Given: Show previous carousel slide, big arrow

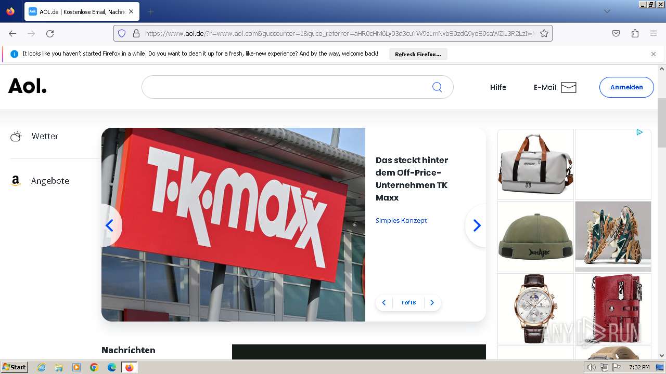Looking at the screenshot, I should point(110,225).
